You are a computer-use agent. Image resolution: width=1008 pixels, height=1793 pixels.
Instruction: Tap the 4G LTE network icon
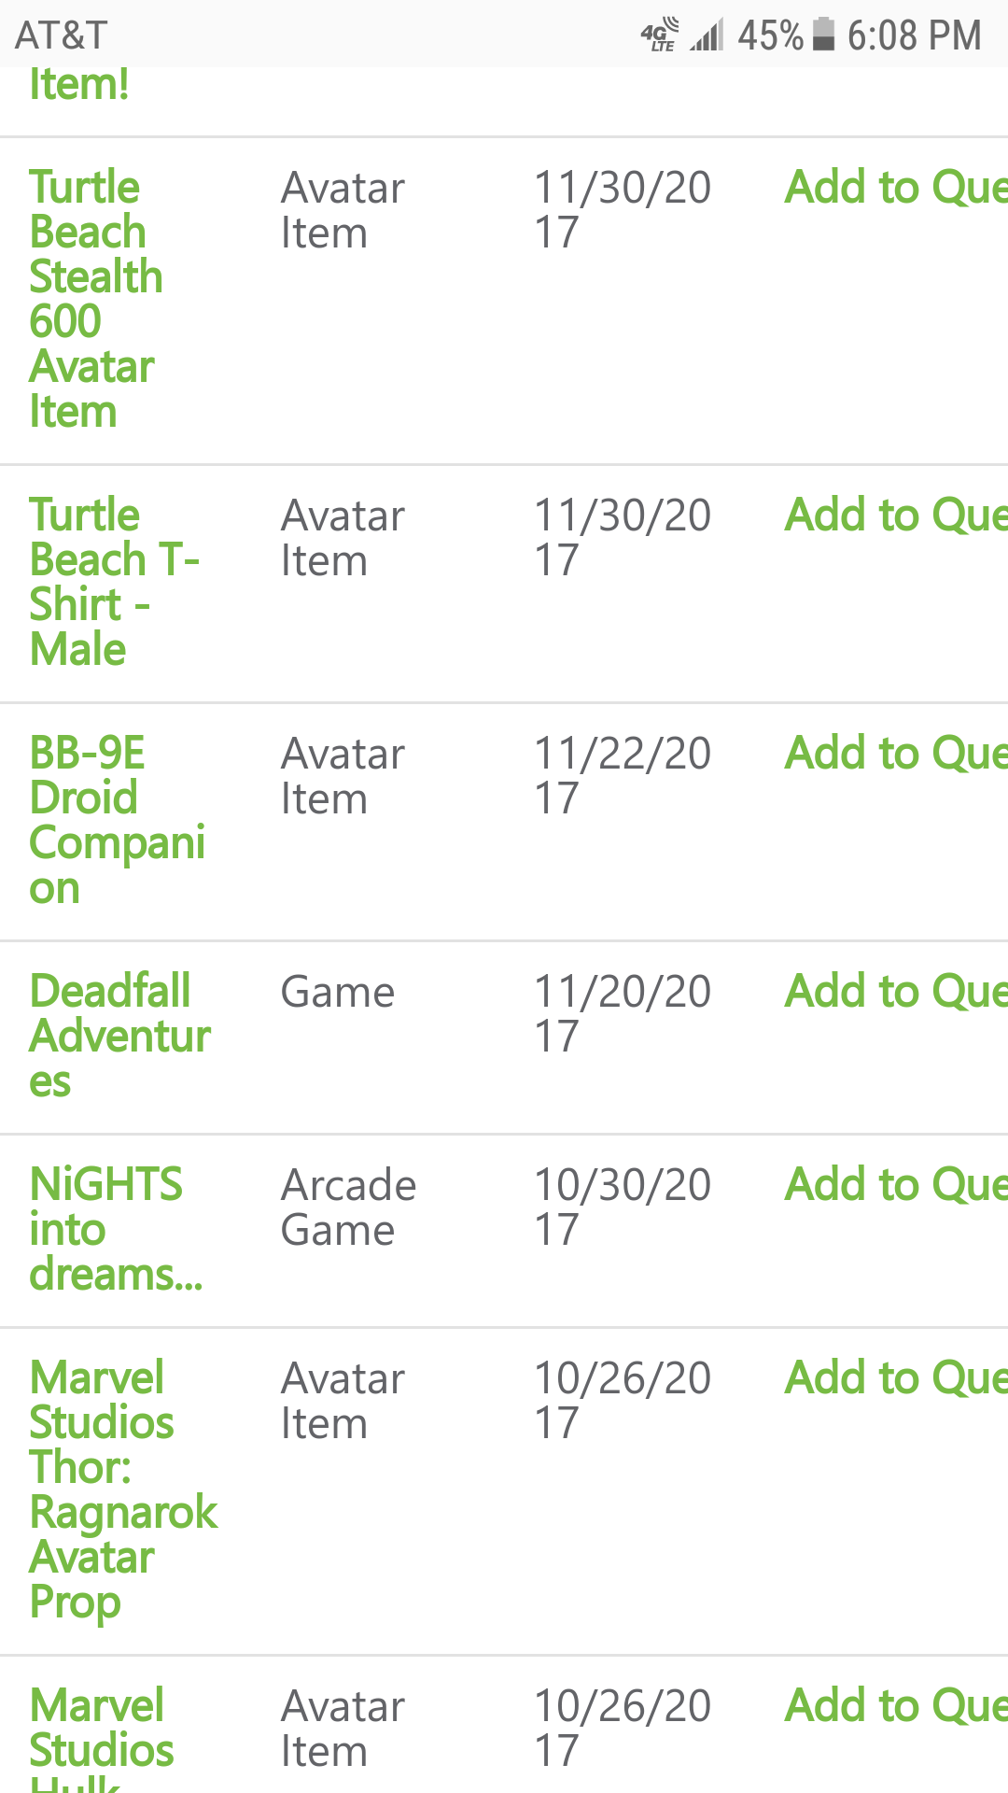pos(659,35)
